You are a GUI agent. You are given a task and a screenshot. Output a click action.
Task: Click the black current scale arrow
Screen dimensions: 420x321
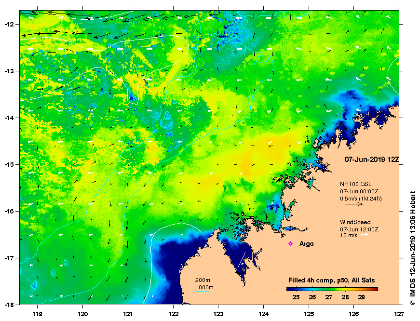(x=354, y=204)
